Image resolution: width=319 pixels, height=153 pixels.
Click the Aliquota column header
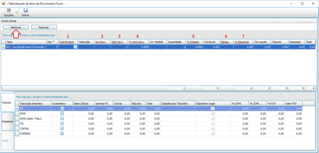(138, 104)
